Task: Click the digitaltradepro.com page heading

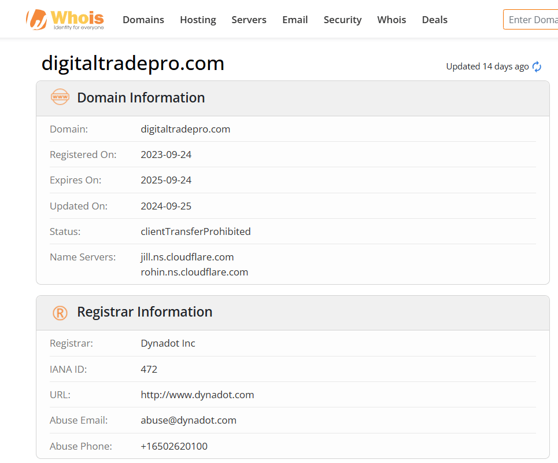Action: 133,64
